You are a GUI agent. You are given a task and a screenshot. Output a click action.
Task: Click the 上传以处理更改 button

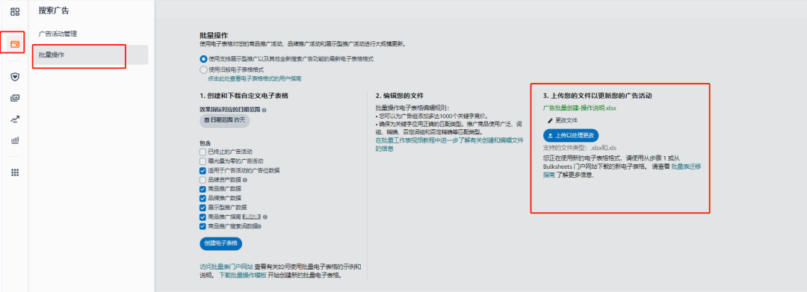point(572,136)
